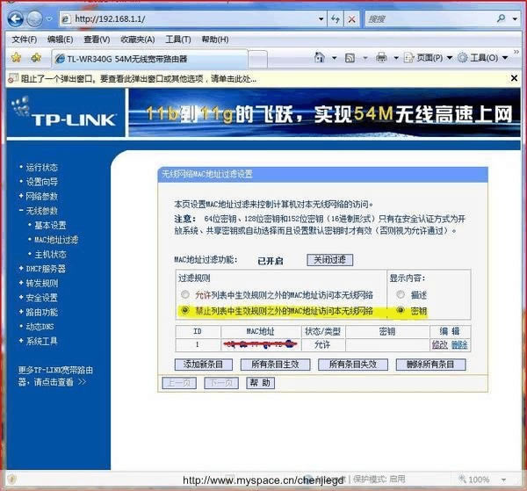Select the 描述 display radio button
This screenshot has height=491, width=527.
point(400,294)
